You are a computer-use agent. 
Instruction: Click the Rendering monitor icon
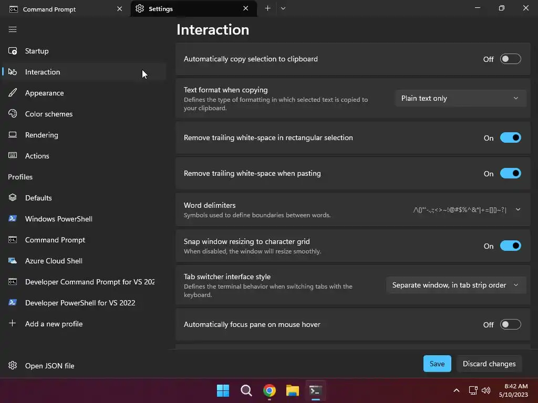(13, 135)
